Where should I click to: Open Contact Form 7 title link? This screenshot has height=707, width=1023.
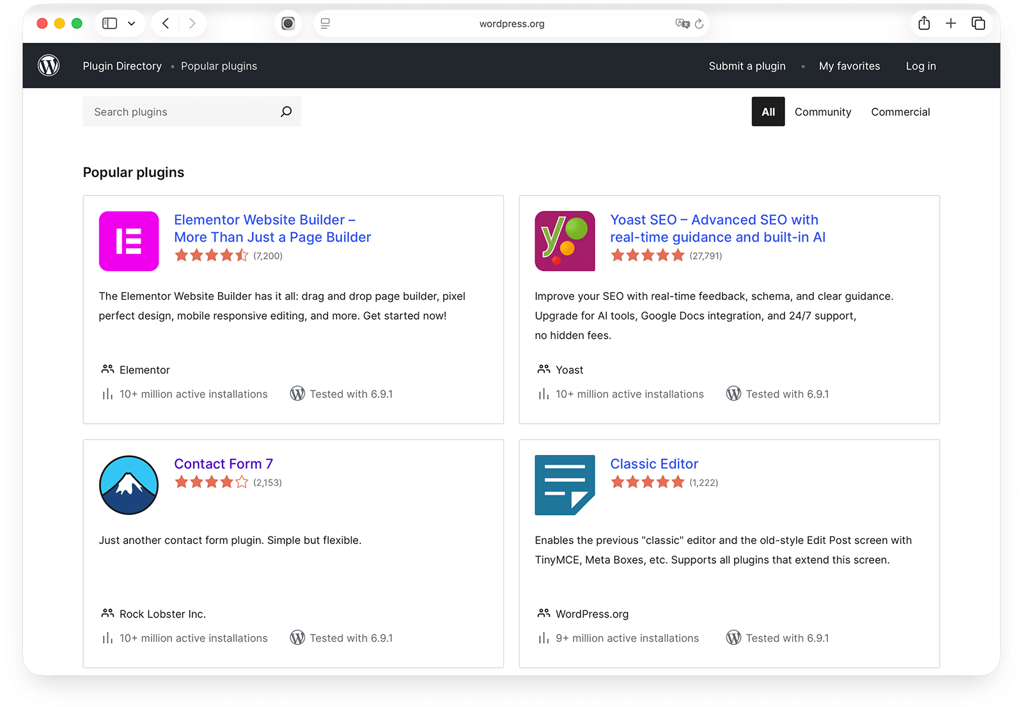click(224, 463)
